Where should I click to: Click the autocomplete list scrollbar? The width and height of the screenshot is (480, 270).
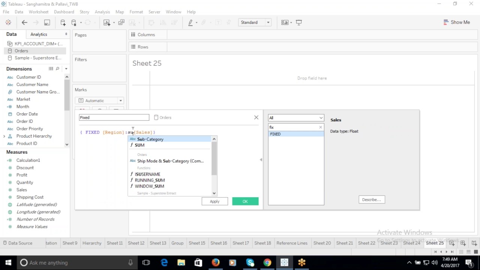tap(214, 159)
